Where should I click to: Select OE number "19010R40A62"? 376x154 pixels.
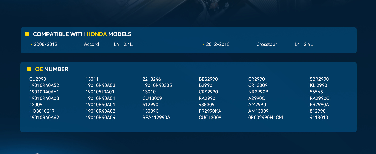44,118
